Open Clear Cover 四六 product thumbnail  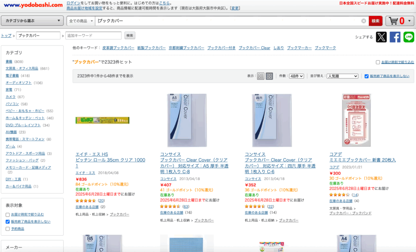point(272,120)
